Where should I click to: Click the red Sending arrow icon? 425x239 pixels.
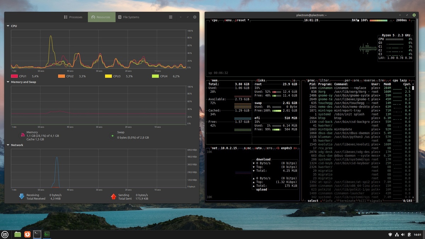(113, 197)
